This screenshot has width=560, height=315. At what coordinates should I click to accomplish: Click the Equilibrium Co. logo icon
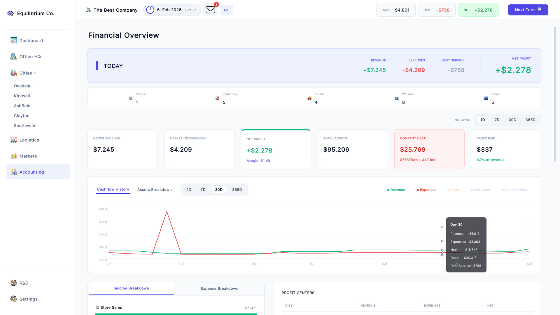pos(10,13)
